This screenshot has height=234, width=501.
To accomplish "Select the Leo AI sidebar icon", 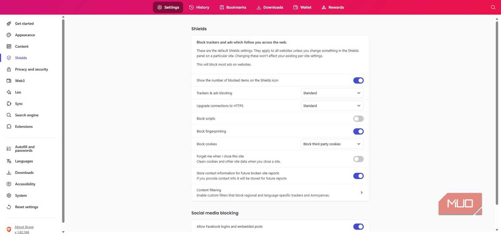I will click(9, 92).
